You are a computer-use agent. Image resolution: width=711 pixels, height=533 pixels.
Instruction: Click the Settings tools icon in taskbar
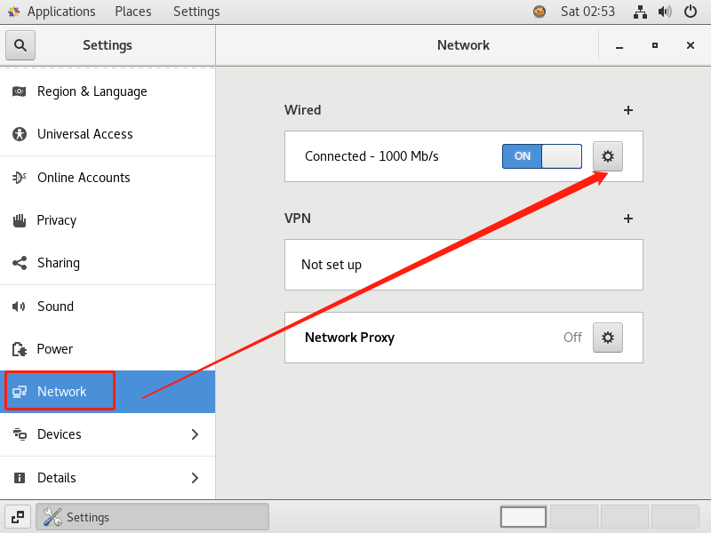pos(52,517)
